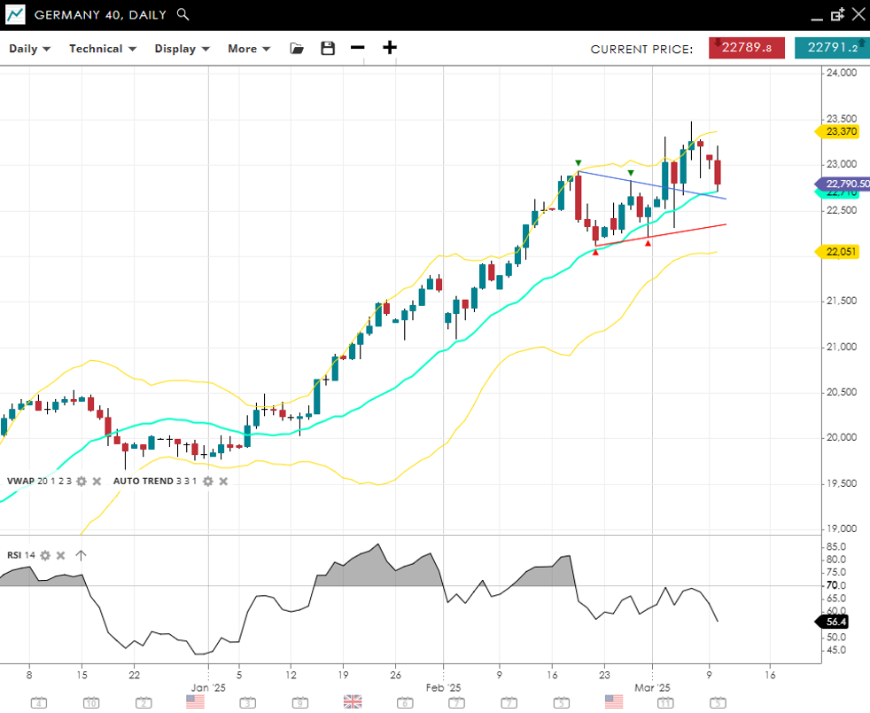This screenshot has height=713, width=870.
Task: Click the teal buy price 22791.2
Action: click(x=831, y=48)
